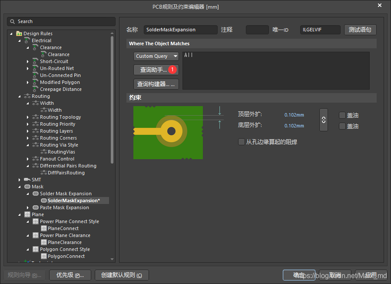This screenshot has height=284, width=391.
Task: Select the DiffPairsRouting rule
Action: 66,173
